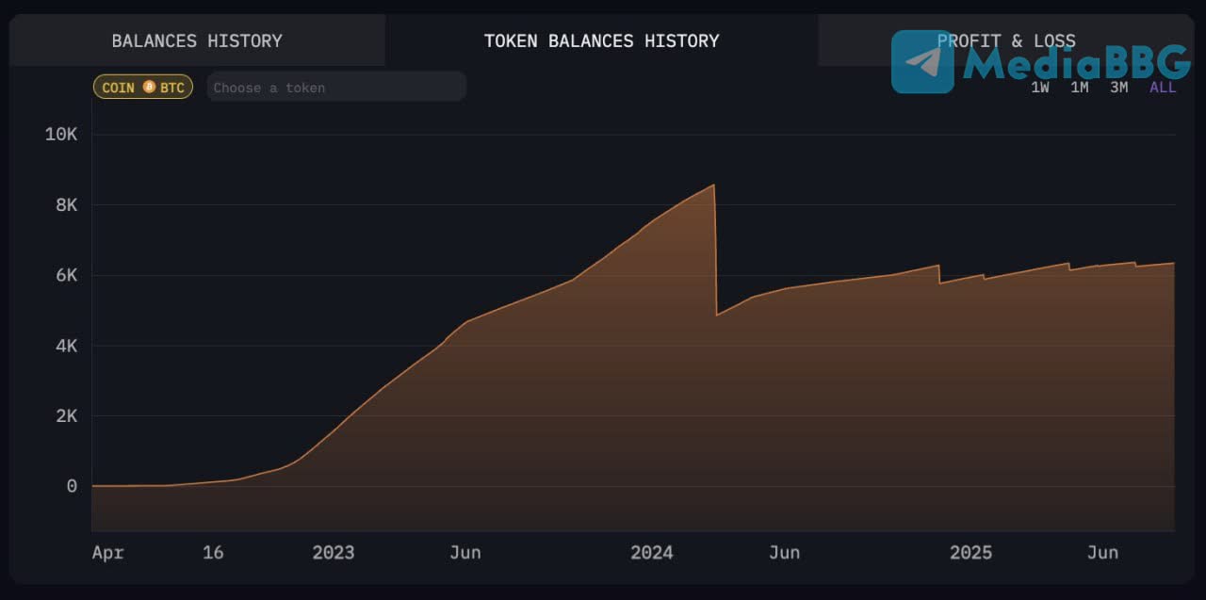
Task: Select the Token Balances History tab
Action: [601, 41]
